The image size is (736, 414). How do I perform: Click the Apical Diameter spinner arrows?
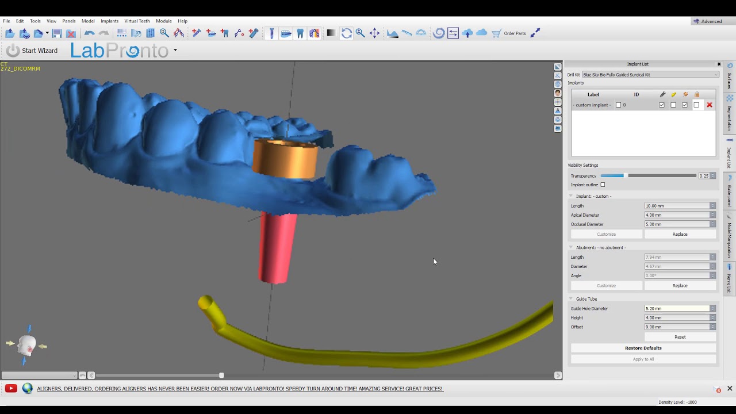[713, 215]
